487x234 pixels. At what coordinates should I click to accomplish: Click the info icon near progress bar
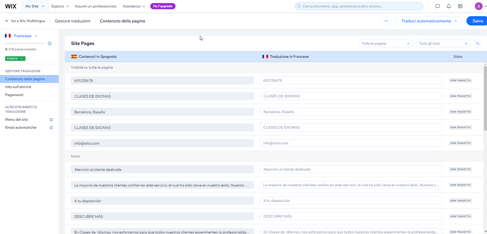(x=50, y=43)
